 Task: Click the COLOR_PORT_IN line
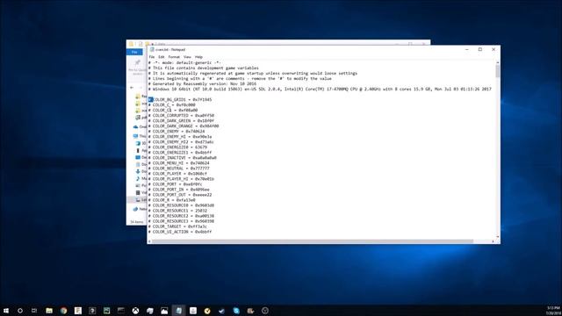(x=179, y=190)
